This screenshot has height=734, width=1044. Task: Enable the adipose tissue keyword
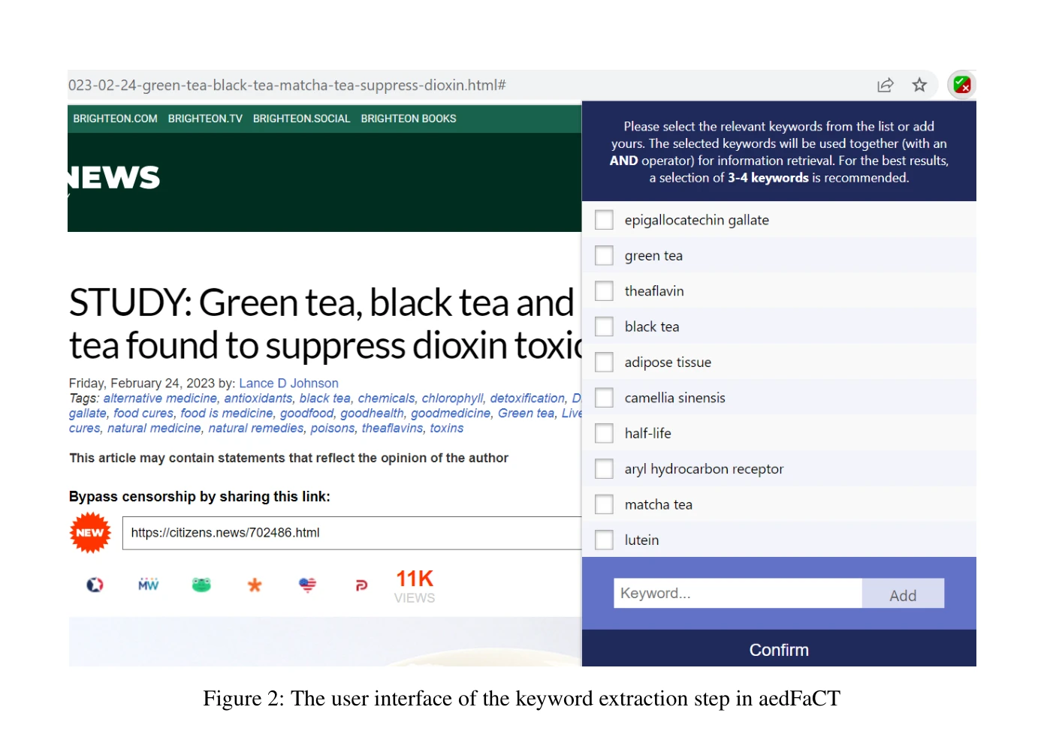click(x=604, y=362)
